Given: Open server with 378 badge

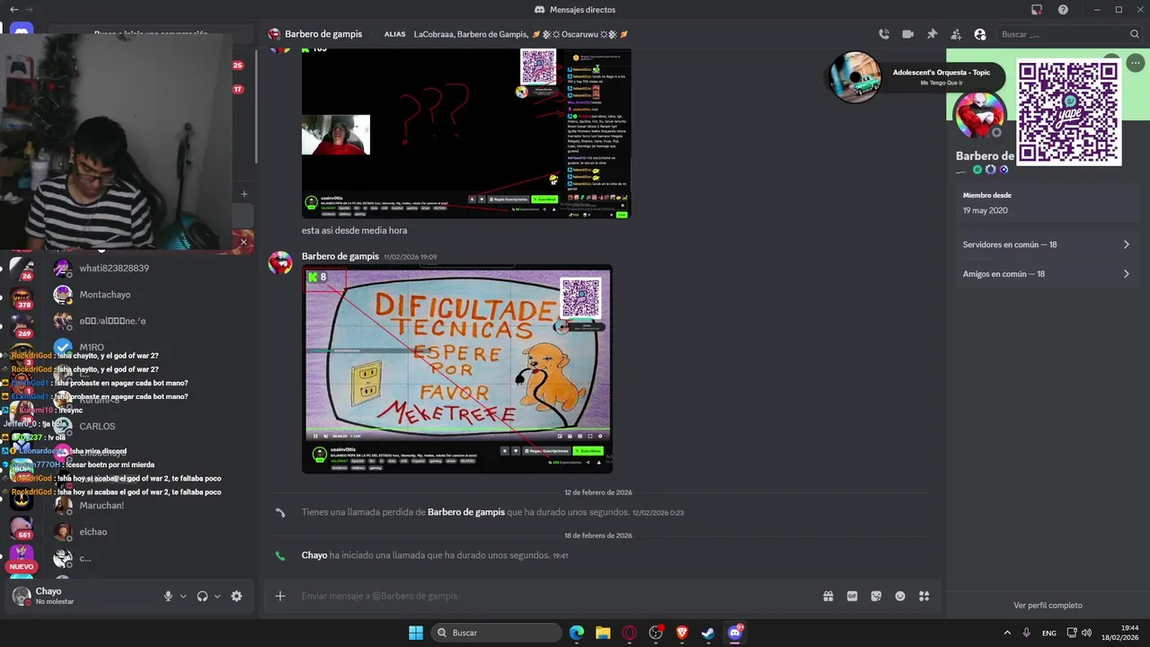Looking at the screenshot, I should click(22, 297).
